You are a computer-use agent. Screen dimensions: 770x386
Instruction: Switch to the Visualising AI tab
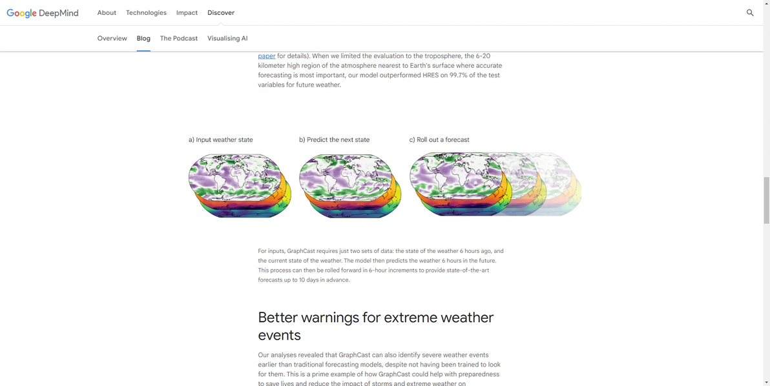click(x=227, y=39)
